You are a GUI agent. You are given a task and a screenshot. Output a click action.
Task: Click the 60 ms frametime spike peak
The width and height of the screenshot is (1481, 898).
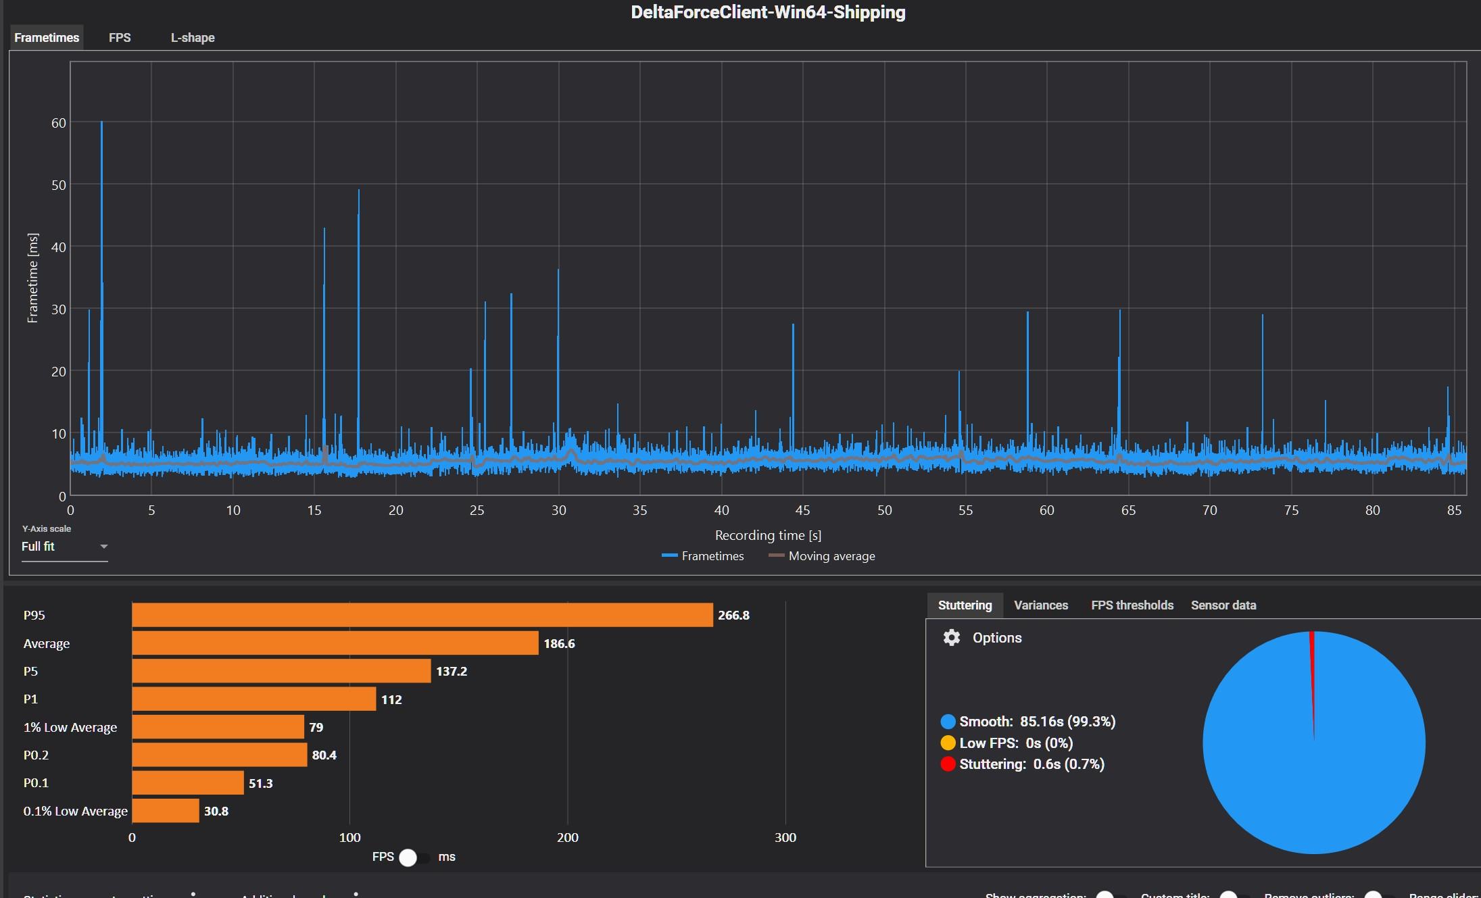(101, 124)
